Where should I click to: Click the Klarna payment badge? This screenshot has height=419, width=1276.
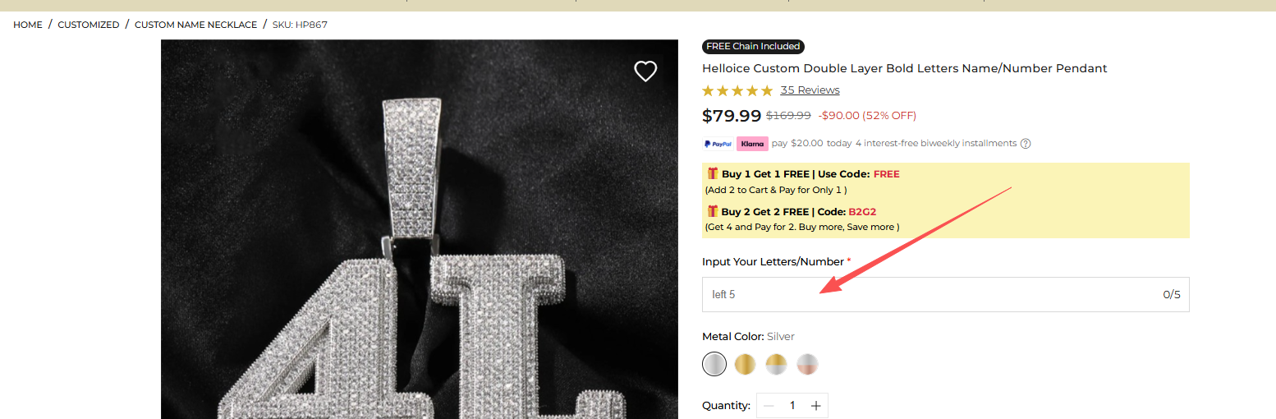752,144
